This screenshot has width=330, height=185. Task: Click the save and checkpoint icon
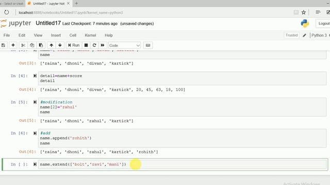click(3, 45)
